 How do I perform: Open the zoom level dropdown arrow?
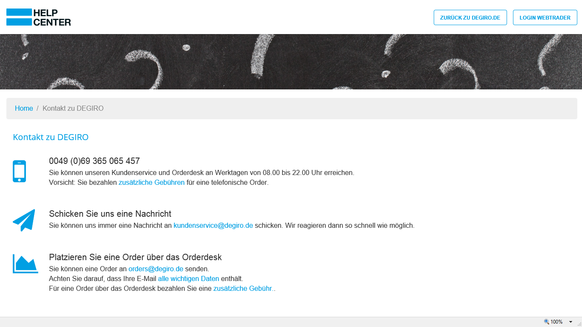(x=570, y=322)
